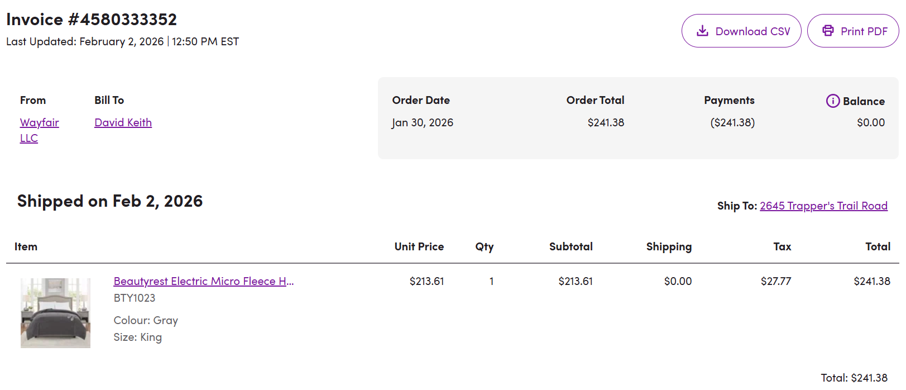Click the Balance label text
The width and height of the screenshot is (906, 390).
pyautogui.click(x=864, y=101)
